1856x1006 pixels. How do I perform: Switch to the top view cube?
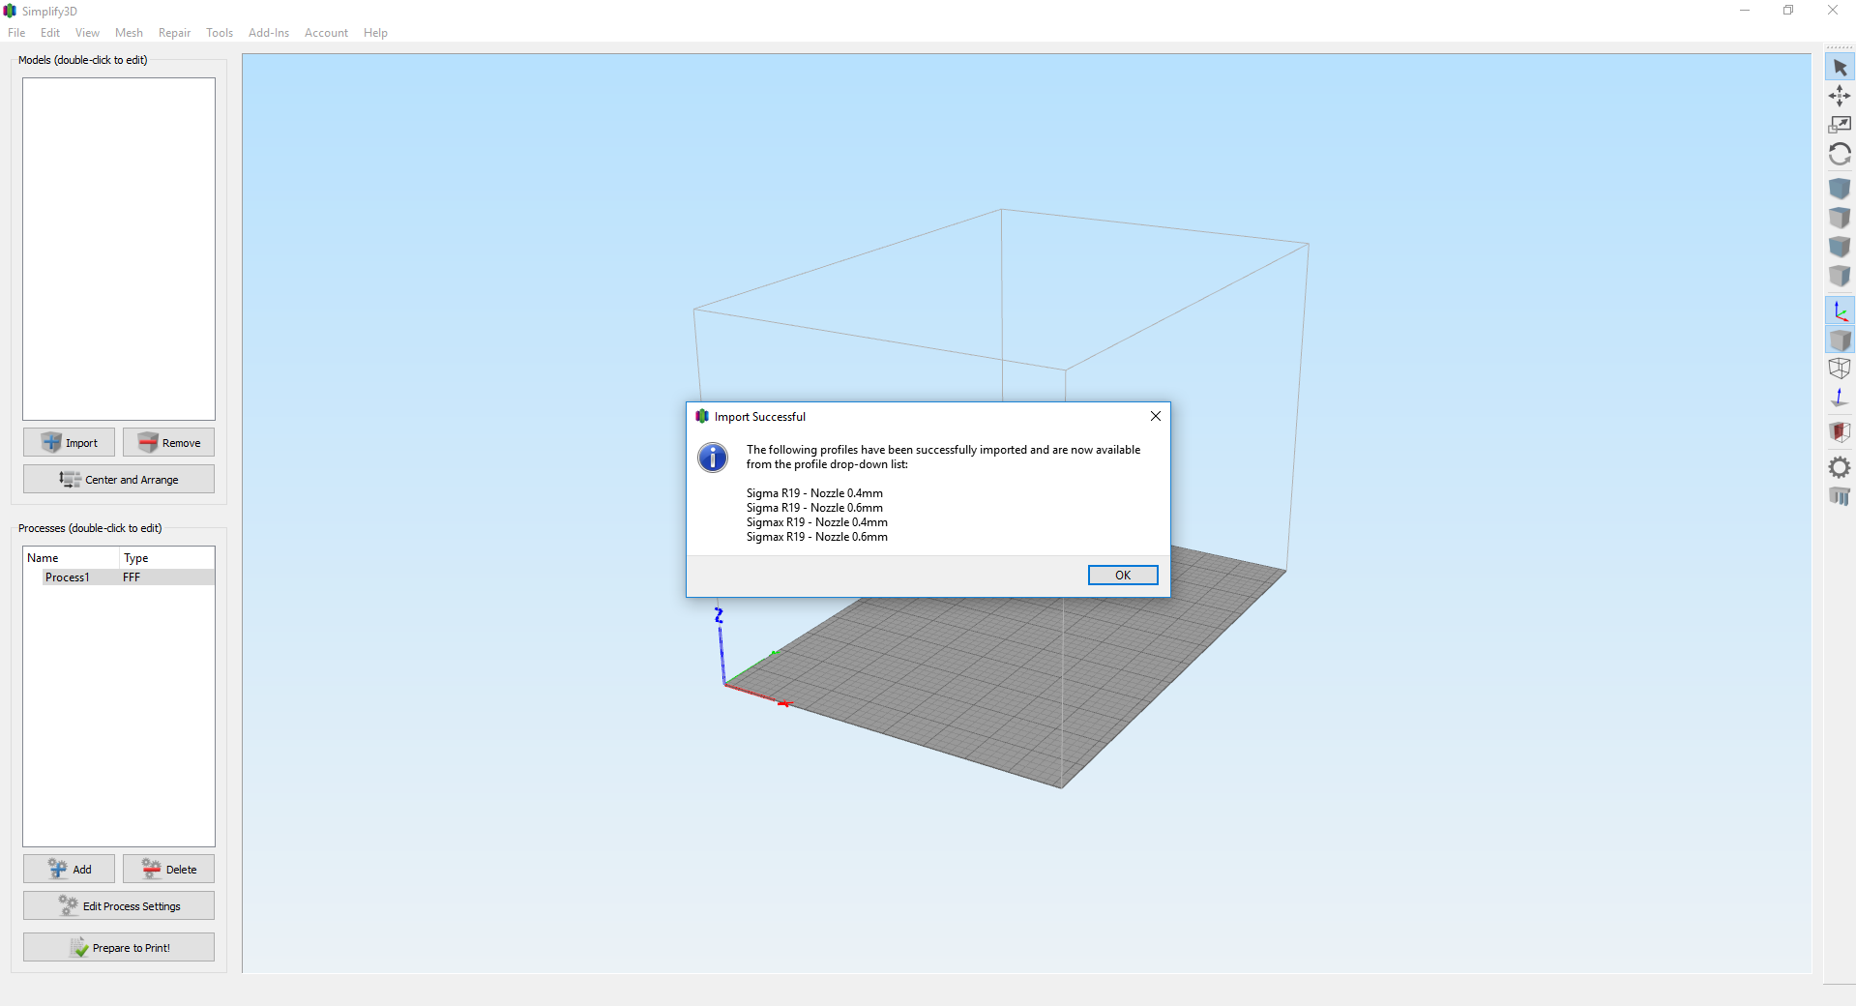pyautogui.click(x=1840, y=218)
